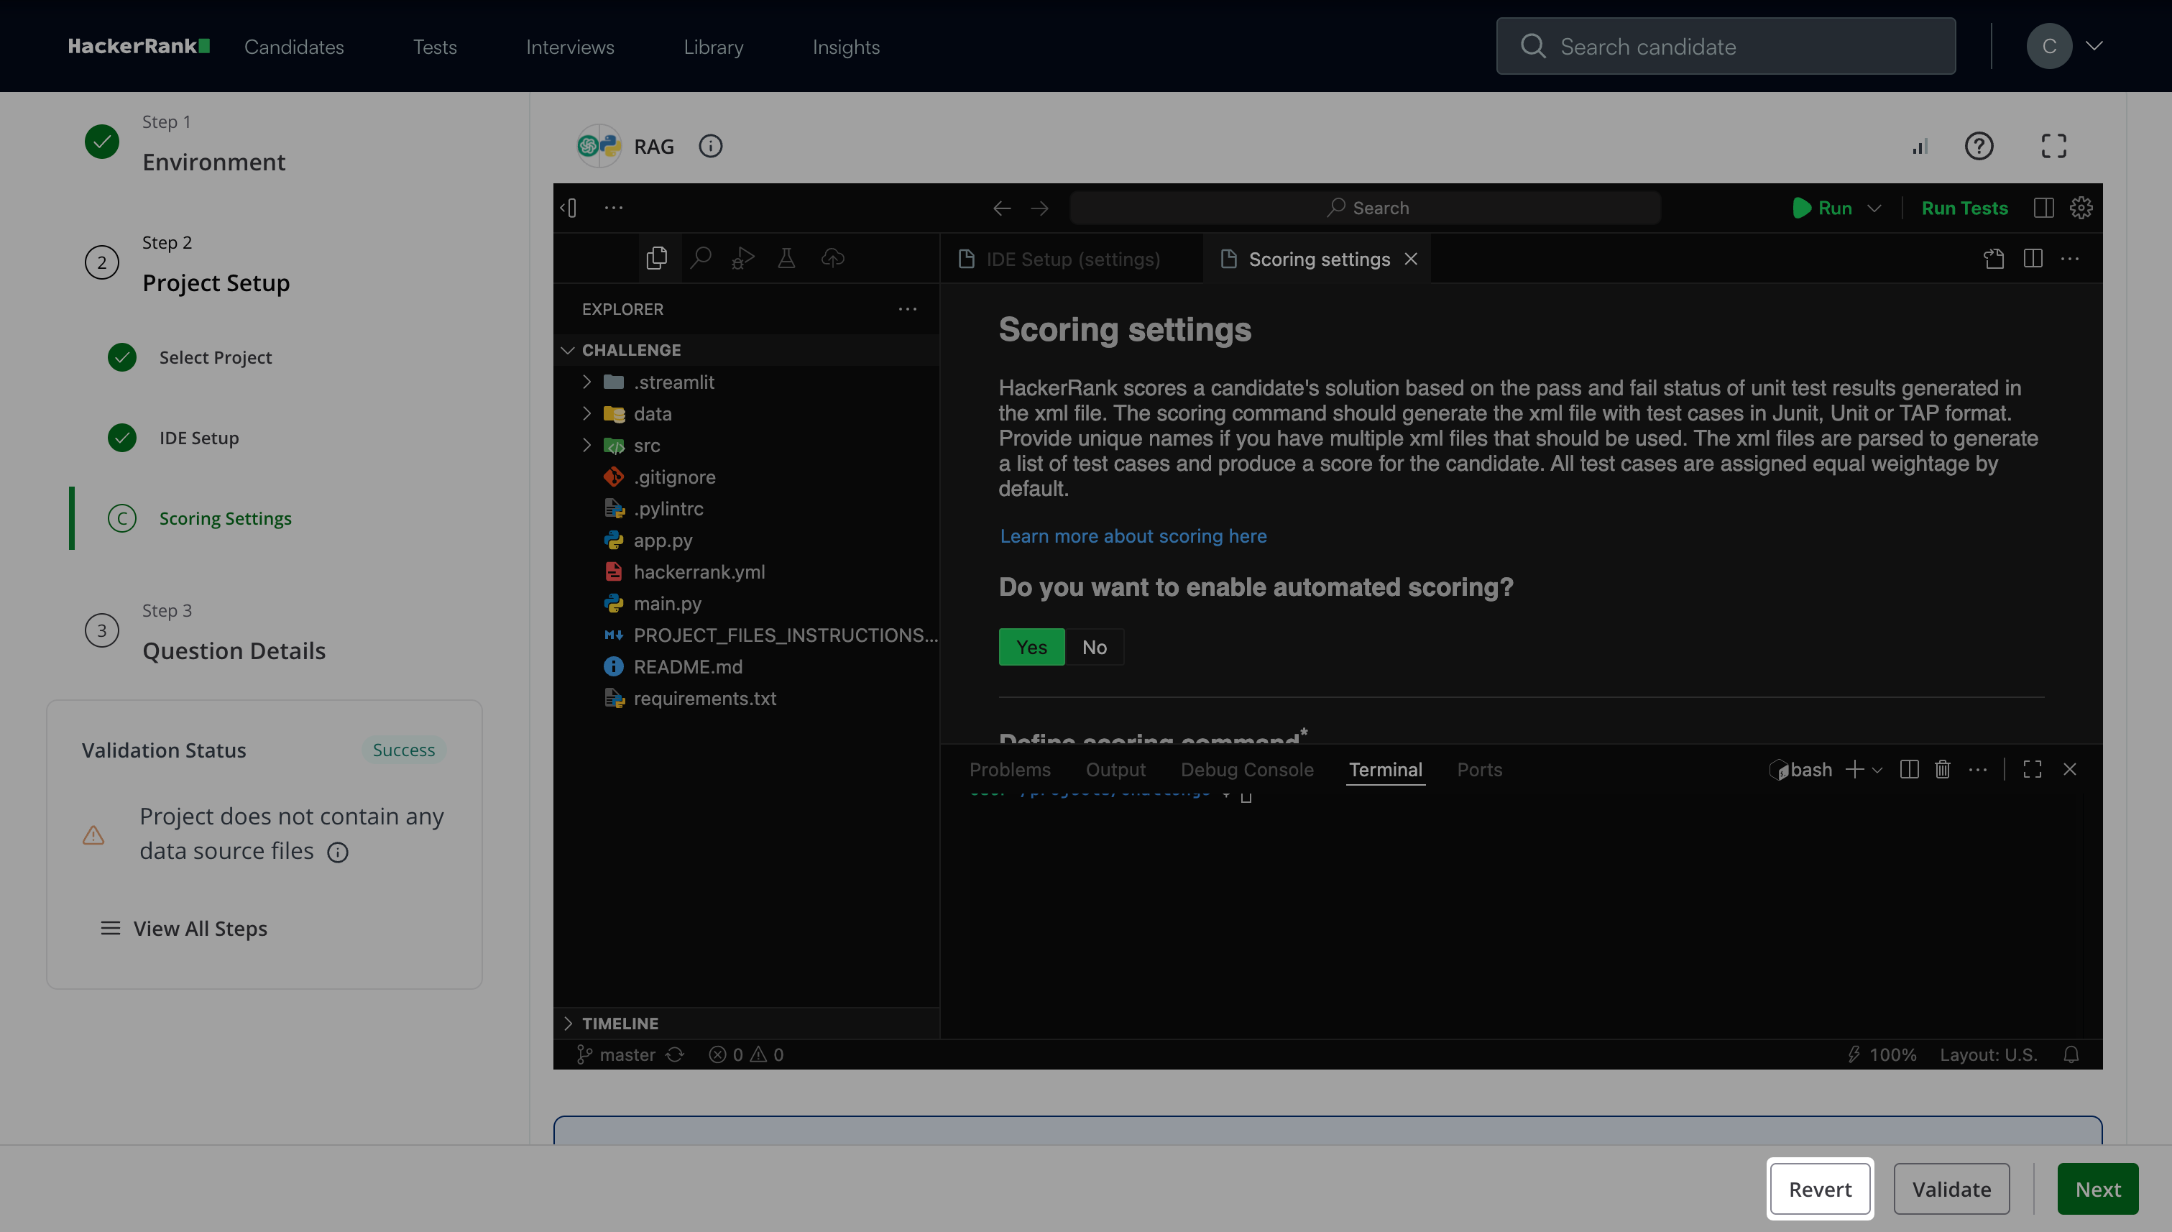Click the Run Tests button
This screenshot has width=2172, height=1232.
point(1964,208)
